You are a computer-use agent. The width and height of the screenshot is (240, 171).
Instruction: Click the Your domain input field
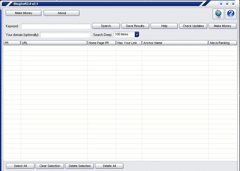[x=65, y=35]
